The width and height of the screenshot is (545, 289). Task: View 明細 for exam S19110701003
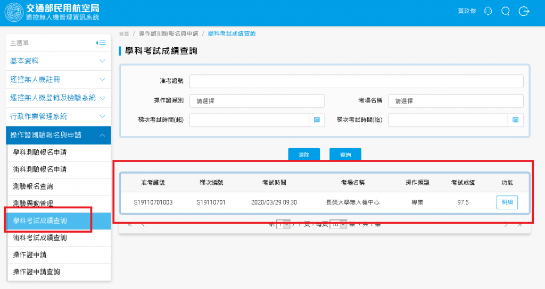tap(507, 202)
